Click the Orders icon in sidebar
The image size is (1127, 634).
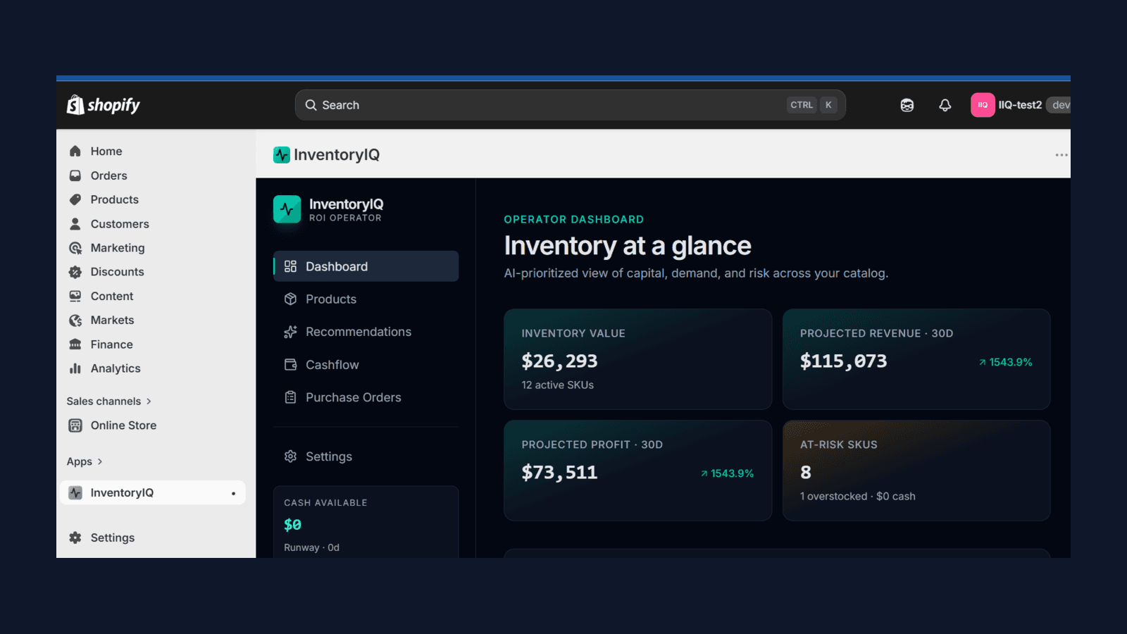75,175
